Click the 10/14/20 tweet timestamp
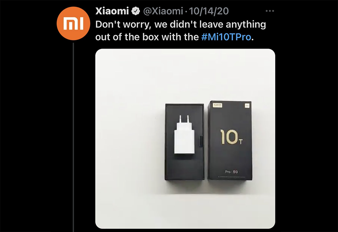The width and height of the screenshot is (338, 232). click(x=209, y=11)
